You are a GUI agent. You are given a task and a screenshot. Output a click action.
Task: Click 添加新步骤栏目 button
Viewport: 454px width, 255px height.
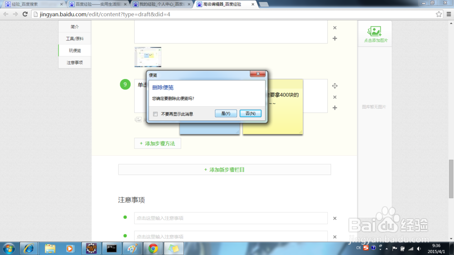click(224, 170)
